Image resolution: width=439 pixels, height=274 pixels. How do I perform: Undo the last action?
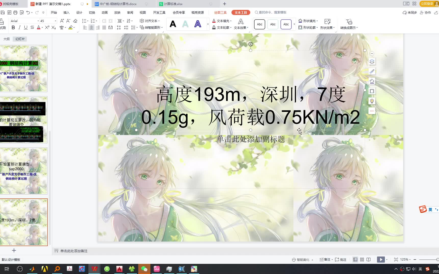tap(28, 12)
